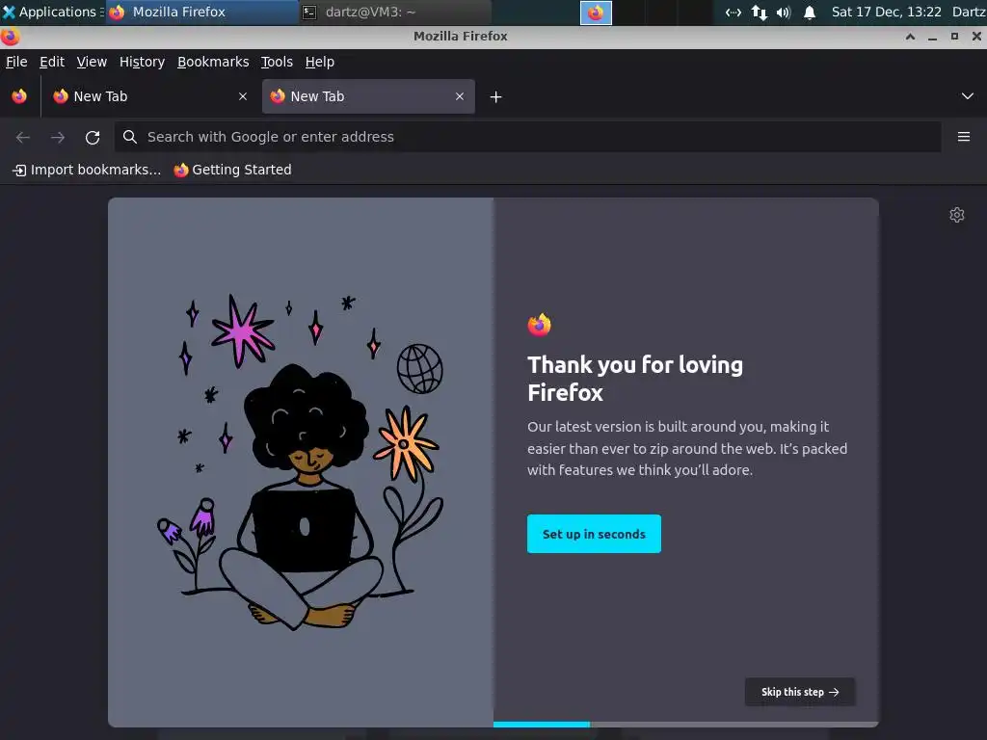Click the Firefox logo above the heading
987x740 pixels.
(539, 325)
